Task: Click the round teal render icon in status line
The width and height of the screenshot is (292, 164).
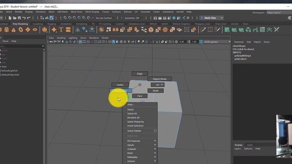Action: [174, 18]
